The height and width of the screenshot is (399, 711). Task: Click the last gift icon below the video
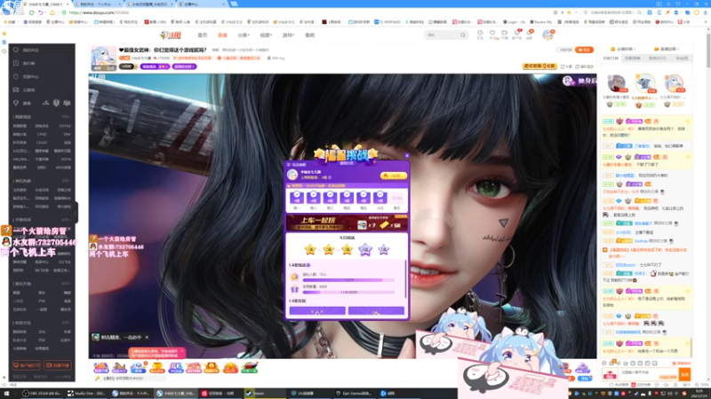pyautogui.click(x=249, y=367)
